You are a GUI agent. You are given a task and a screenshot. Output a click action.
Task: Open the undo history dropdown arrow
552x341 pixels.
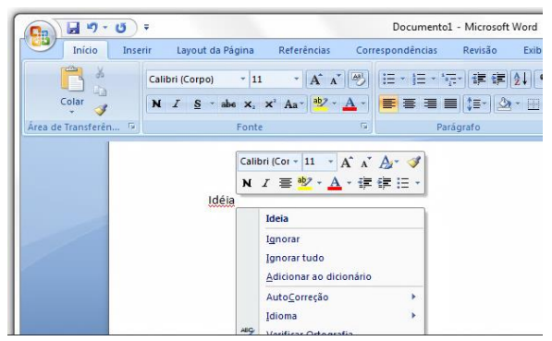point(104,27)
